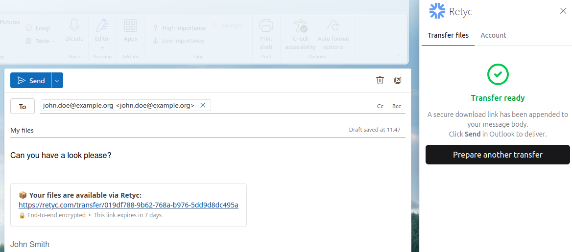Click Print draft in ribbon
Viewport: 572px width, 252px height.
coord(266,35)
